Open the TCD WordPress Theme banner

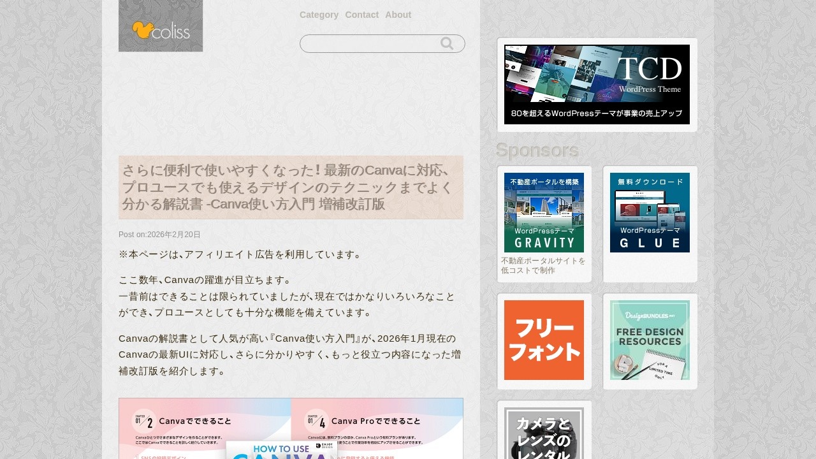(597, 84)
